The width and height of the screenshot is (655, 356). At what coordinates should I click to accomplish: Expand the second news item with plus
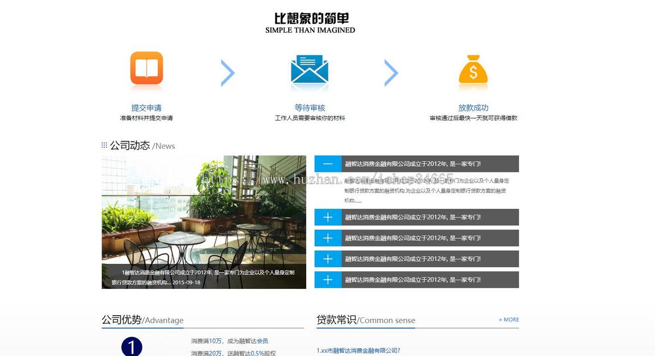[327, 217]
